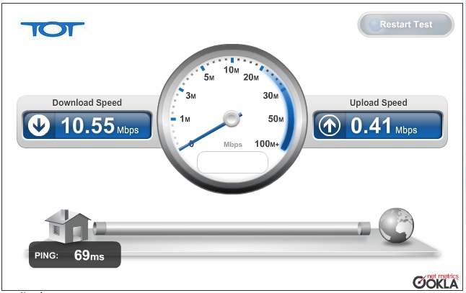Click the 50M label on the gauge

[276, 119]
